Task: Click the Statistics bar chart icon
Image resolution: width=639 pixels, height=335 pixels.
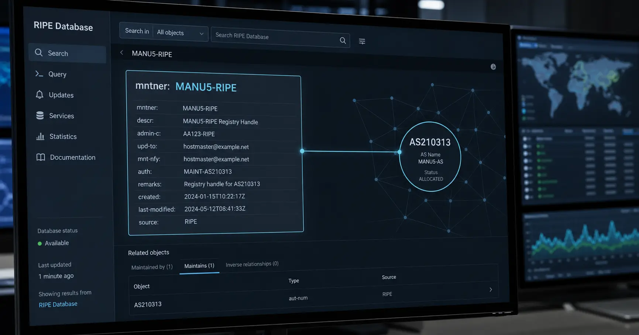Action: point(40,136)
